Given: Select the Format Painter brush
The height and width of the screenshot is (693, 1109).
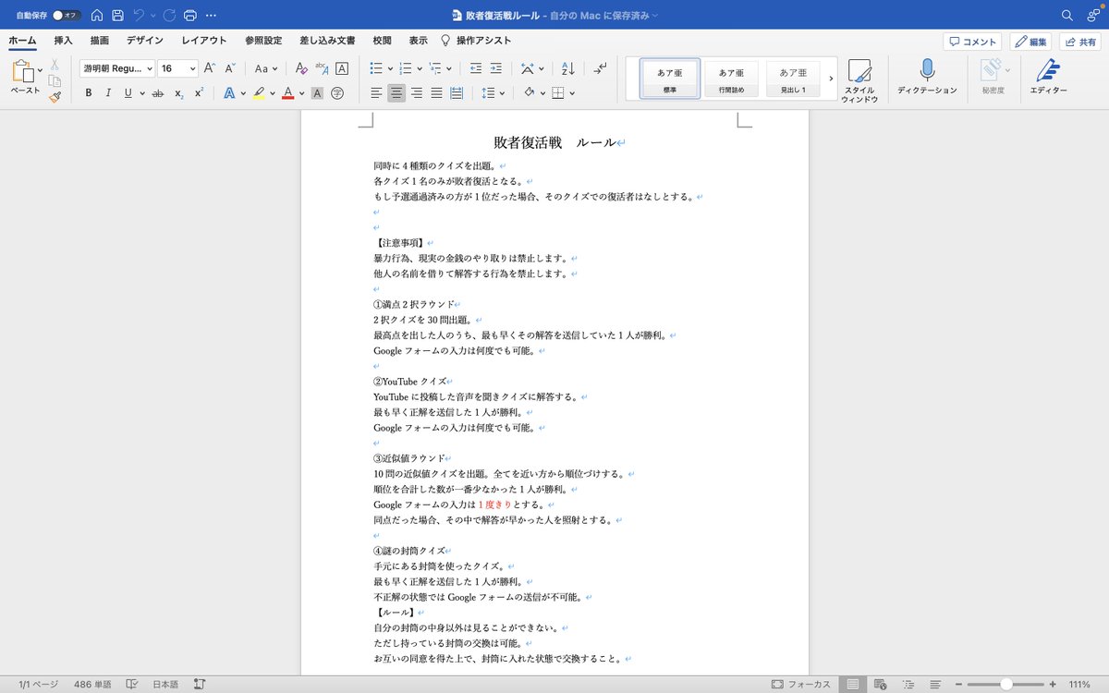Looking at the screenshot, I should pyautogui.click(x=55, y=96).
